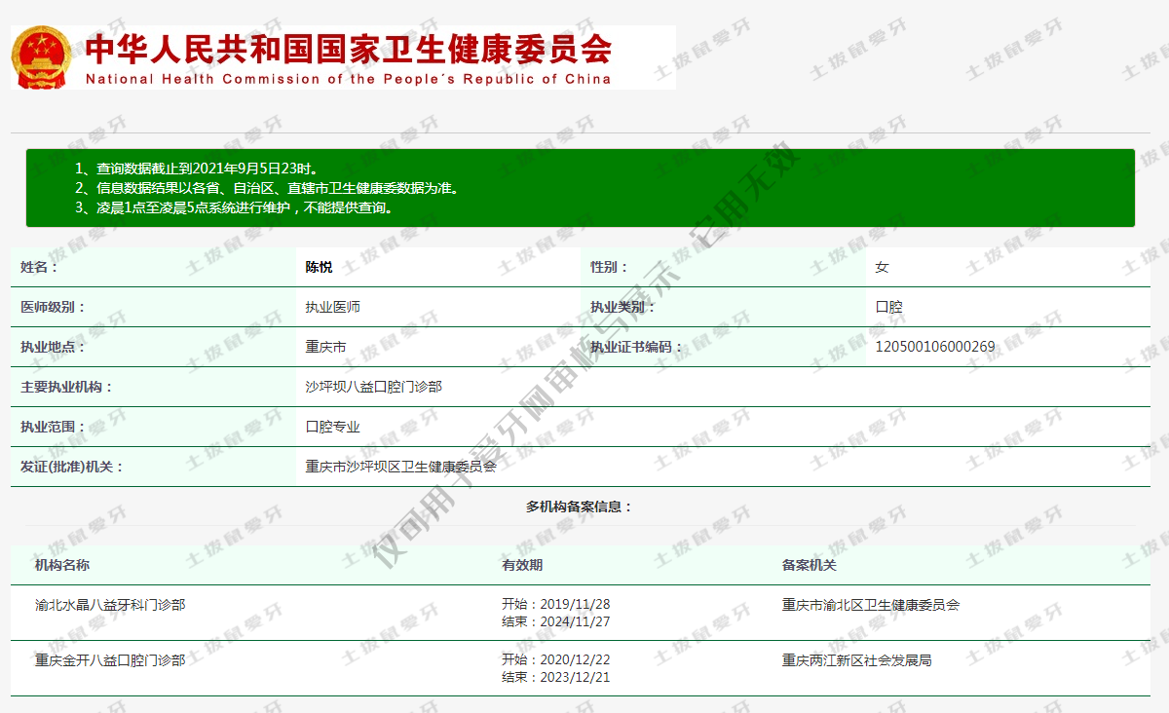Click issuing authority 重庆市沙坪坝区卫生健康委员会
Image resolution: width=1169 pixels, height=713 pixels.
(x=400, y=467)
